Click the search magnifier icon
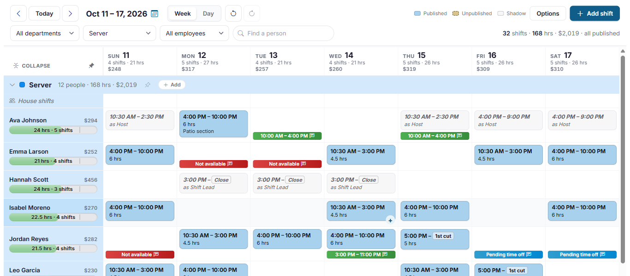This screenshot has height=276, width=630. (241, 33)
